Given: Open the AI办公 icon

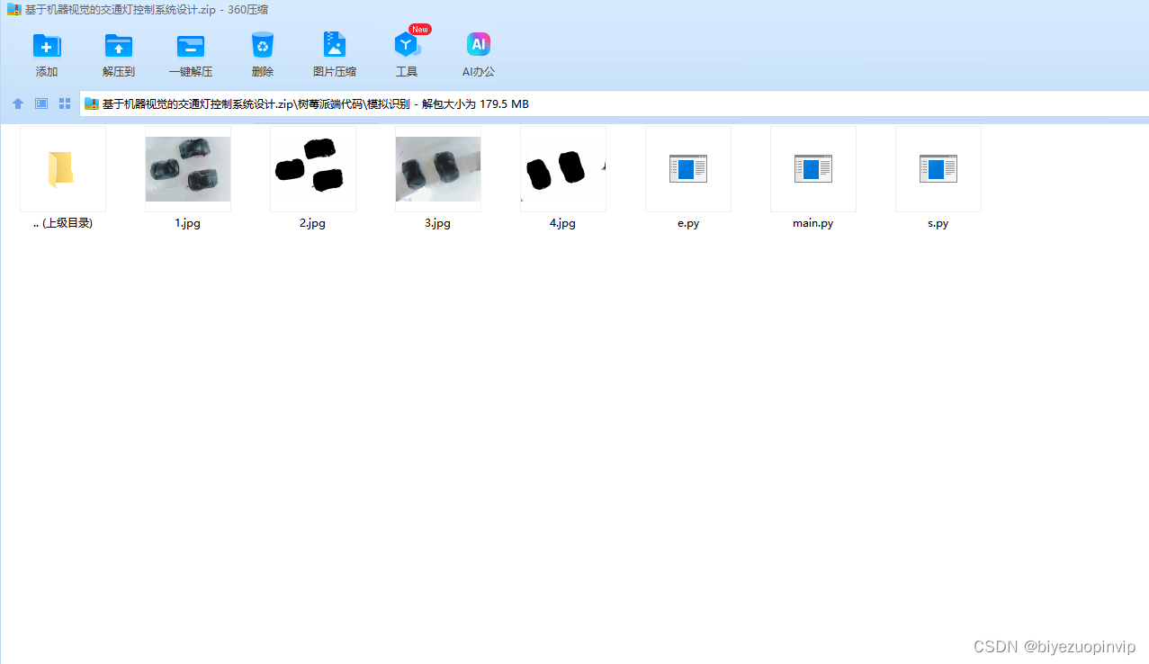Looking at the screenshot, I should (479, 44).
